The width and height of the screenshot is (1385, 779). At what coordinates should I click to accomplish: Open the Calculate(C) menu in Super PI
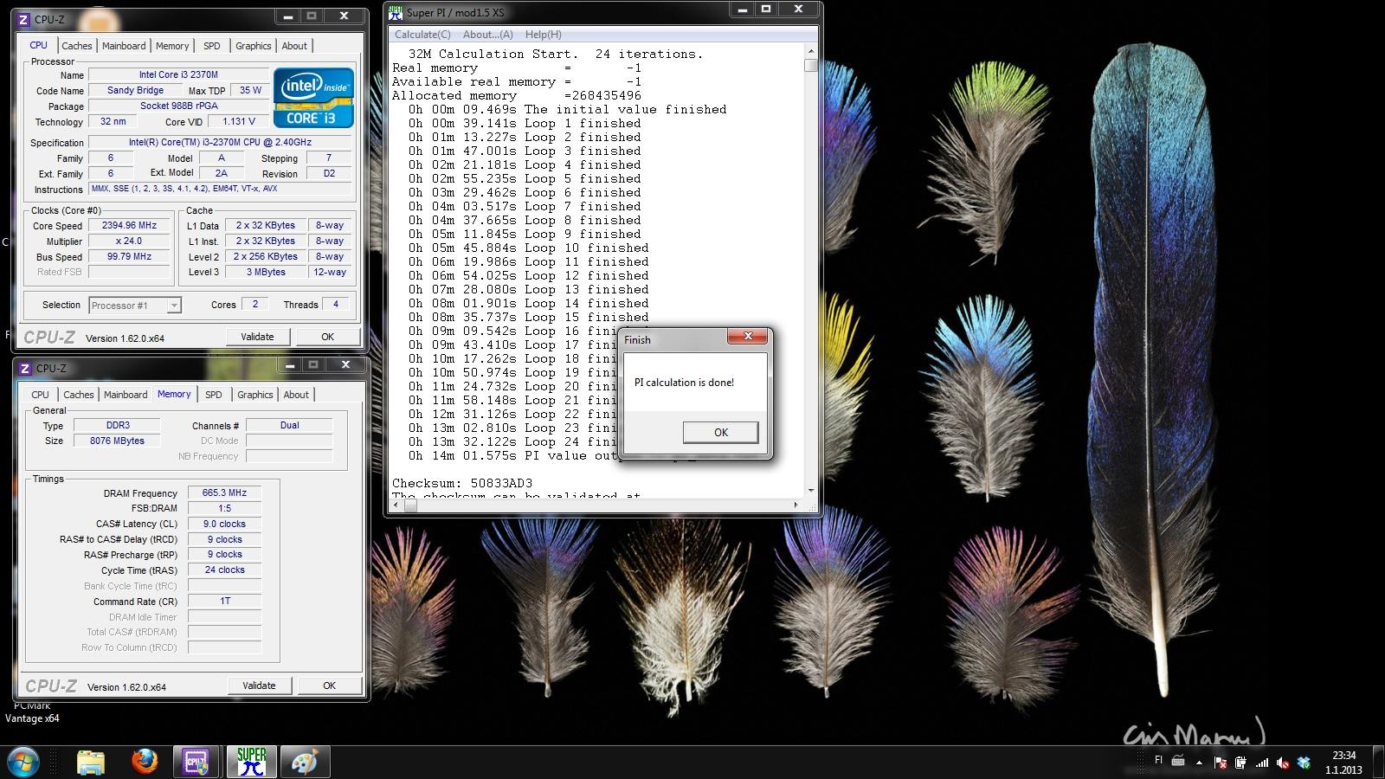coord(422,35)
